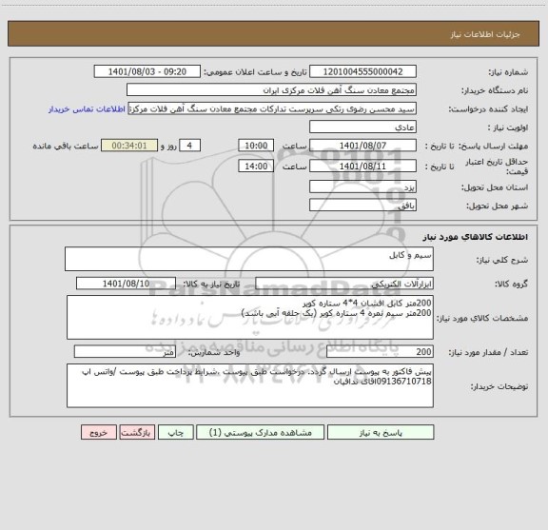Click the request creator field
Image resolution: width=548 pixels, height=530 pixels.
(x=272, y=108)
